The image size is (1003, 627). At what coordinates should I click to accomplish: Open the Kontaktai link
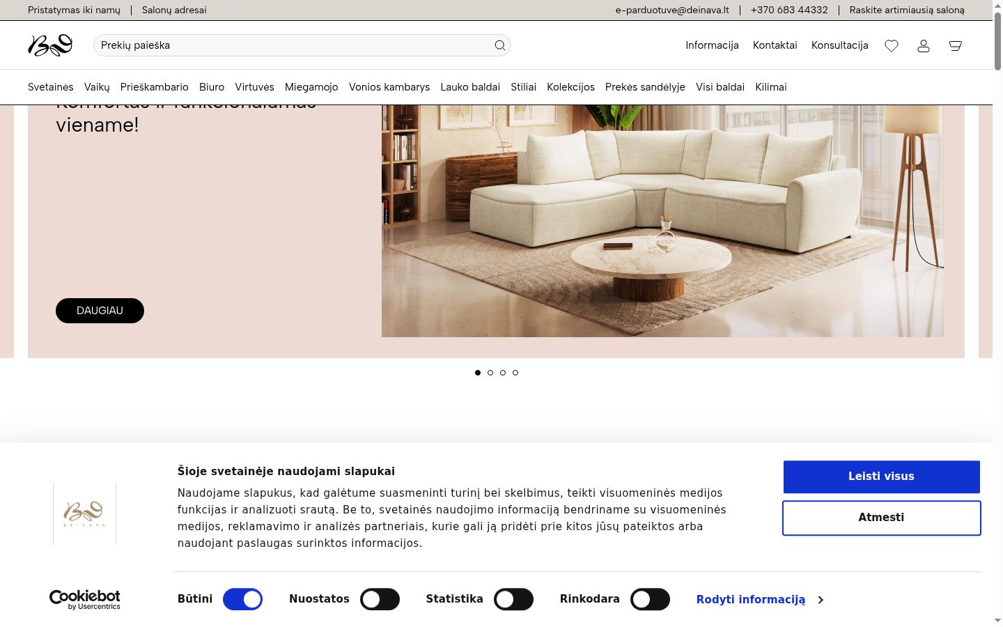click(x=775, y=45)
